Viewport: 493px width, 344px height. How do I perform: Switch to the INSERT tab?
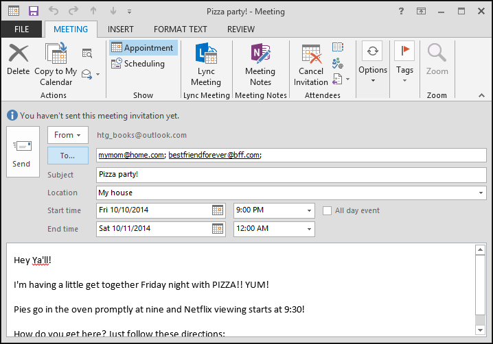coord(120,29)
